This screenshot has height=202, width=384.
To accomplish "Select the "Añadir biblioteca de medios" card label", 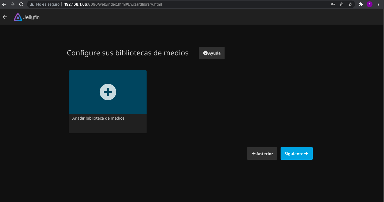I will coord(98,118).
